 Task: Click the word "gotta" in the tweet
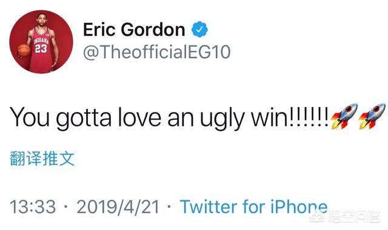click(84, 118)
